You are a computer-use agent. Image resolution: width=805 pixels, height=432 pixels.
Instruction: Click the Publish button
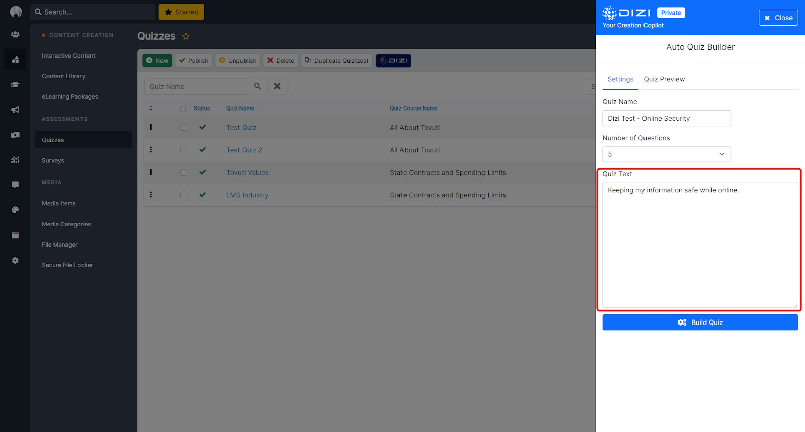coord(194,61)
